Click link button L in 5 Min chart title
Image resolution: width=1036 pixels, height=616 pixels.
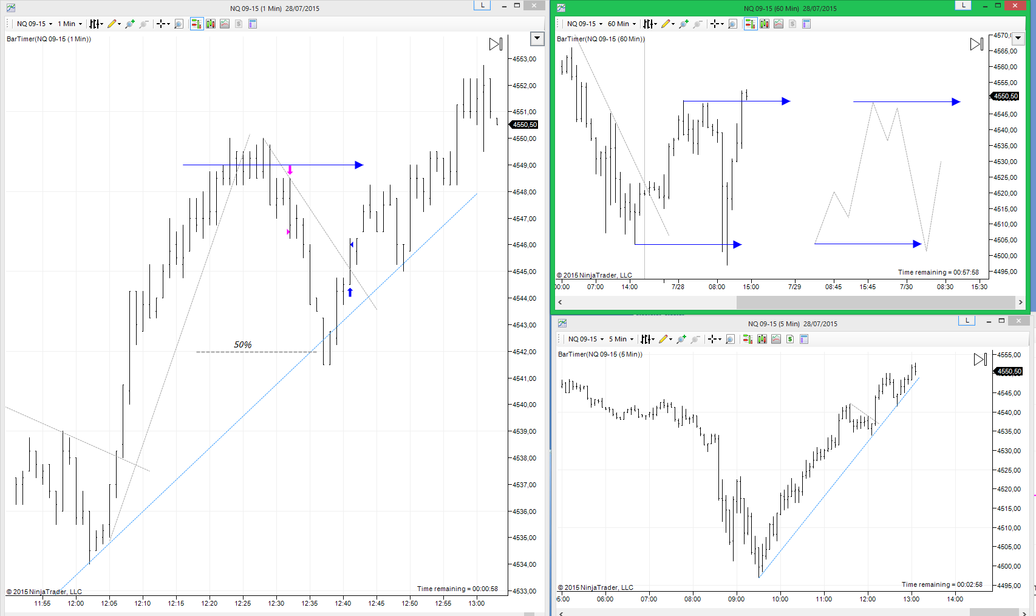[967, 320]
